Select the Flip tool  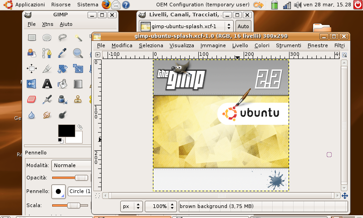(x=31, y=84)
